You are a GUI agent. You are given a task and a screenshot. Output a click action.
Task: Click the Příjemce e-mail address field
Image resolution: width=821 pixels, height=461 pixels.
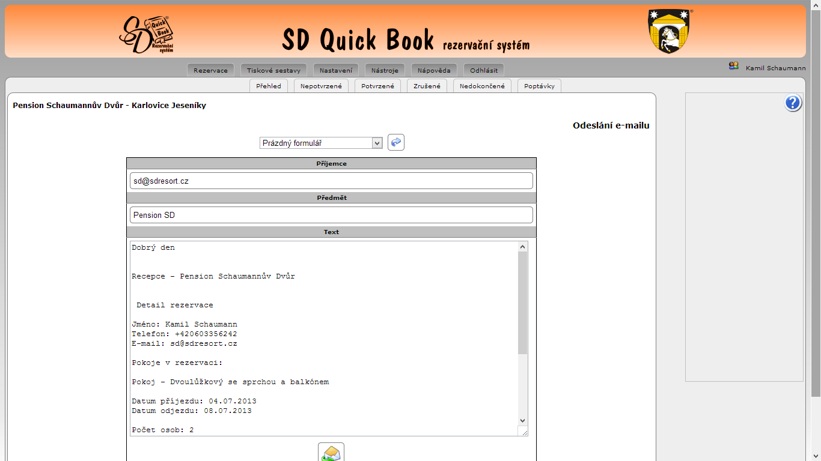pyautogui.click(x=331, y=181)
